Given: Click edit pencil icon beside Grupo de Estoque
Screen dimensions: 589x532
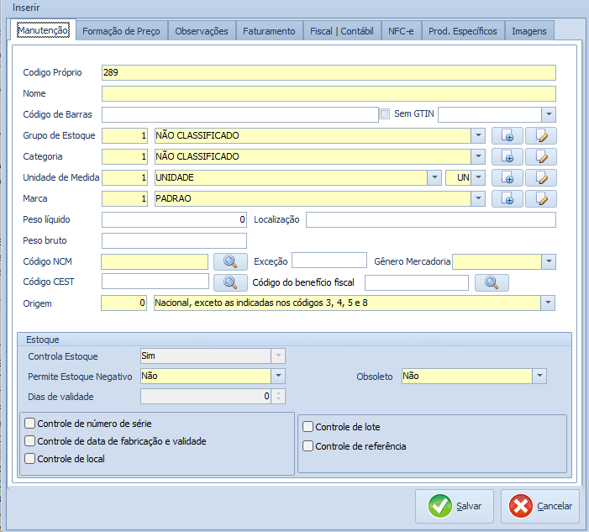Looking at the screenshot, I should (541, 135).
